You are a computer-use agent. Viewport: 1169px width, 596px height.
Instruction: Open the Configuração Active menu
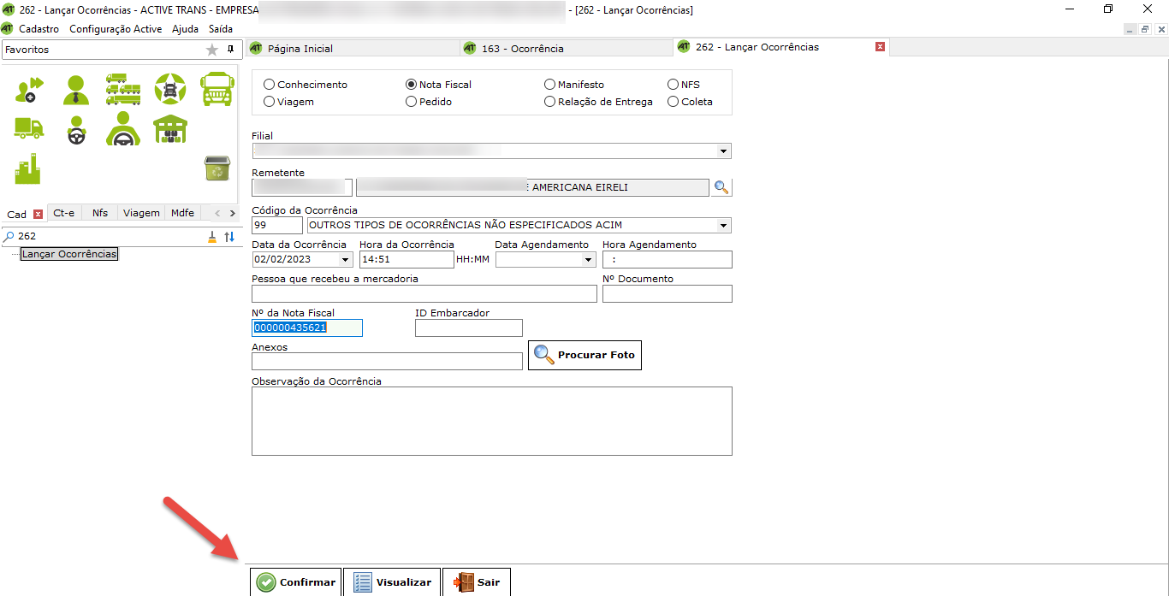116,29
